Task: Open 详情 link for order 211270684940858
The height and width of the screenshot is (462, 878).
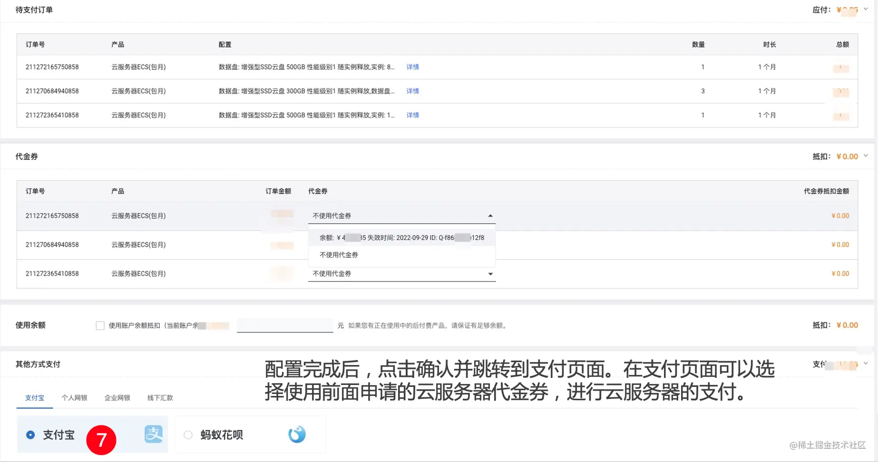Action: coord(413,91)
